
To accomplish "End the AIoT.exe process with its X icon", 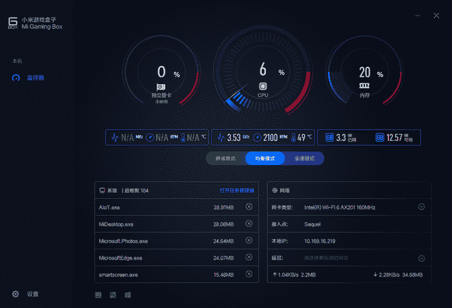I will click(249, 207).
